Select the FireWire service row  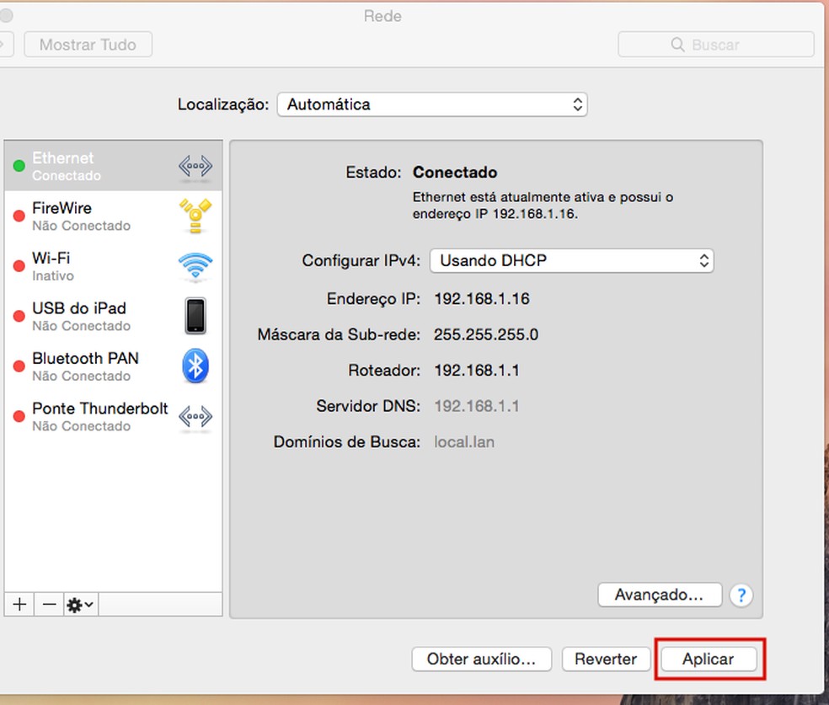(x=113, y=216)
